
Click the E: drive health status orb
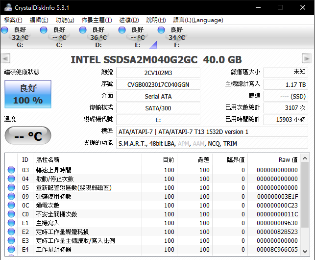[122, 30]
